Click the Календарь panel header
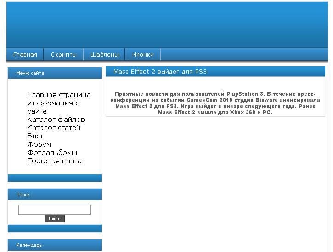Viewport: 333px width, 252px height. coord(29,245)
